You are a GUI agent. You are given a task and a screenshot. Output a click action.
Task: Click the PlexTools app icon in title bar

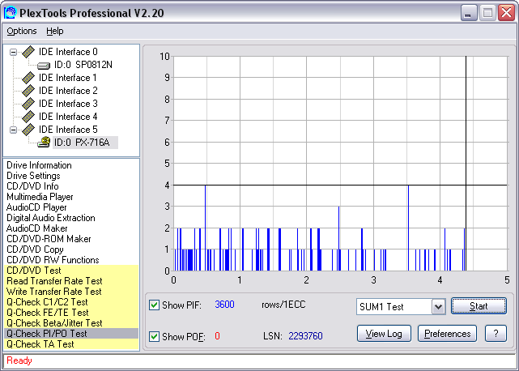point(11,13)
